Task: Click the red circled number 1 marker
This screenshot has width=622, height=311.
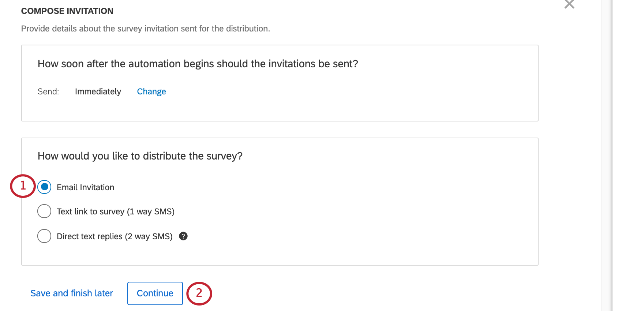Action: pyautogui.click(x=23, y=186)
